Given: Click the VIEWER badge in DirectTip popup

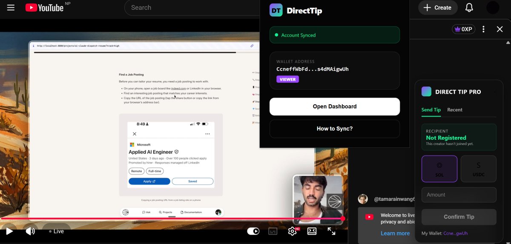Looking at the screenshot, I should [288, 79].
